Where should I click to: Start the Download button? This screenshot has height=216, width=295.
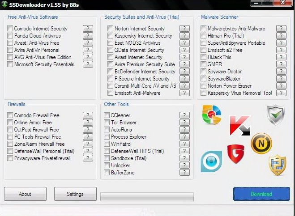click(261, 194)
